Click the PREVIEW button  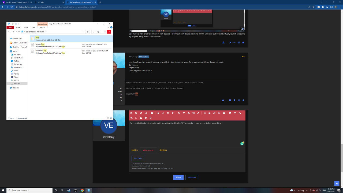click(192, 177)
